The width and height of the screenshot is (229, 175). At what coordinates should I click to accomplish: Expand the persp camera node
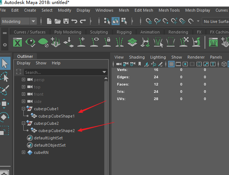[24, 80]
